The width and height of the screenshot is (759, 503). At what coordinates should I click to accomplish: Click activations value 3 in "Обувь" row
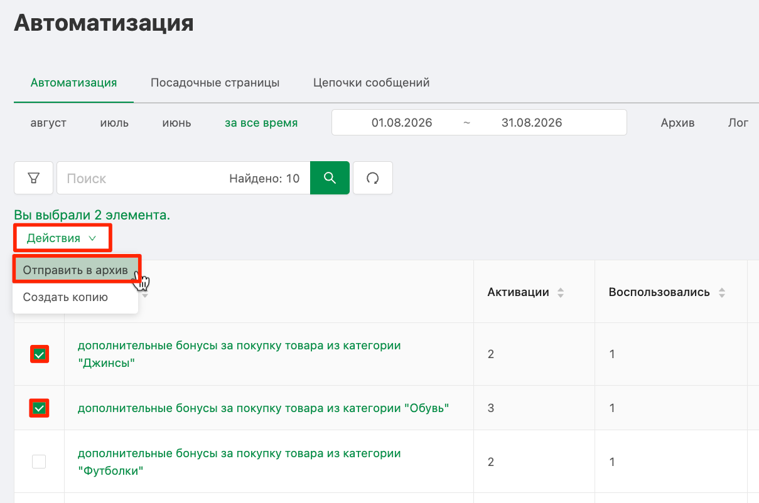tap(491, 408)
